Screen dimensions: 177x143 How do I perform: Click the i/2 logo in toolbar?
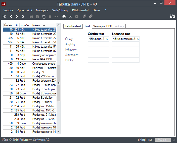point(172,16)
